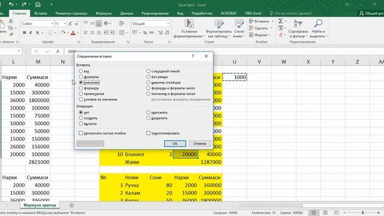
Task: Click the formula bar input field
Action: [x=224, y=51]
